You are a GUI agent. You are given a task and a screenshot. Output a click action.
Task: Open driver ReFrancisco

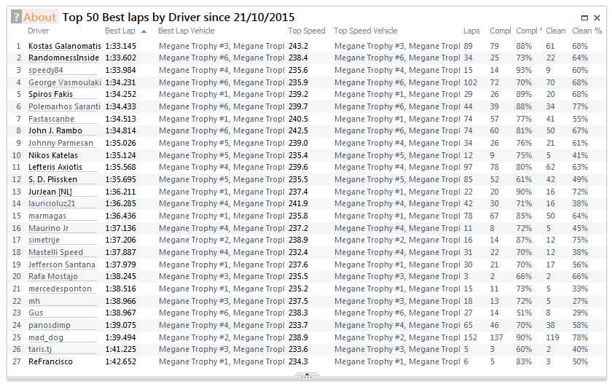pos(50,361)
